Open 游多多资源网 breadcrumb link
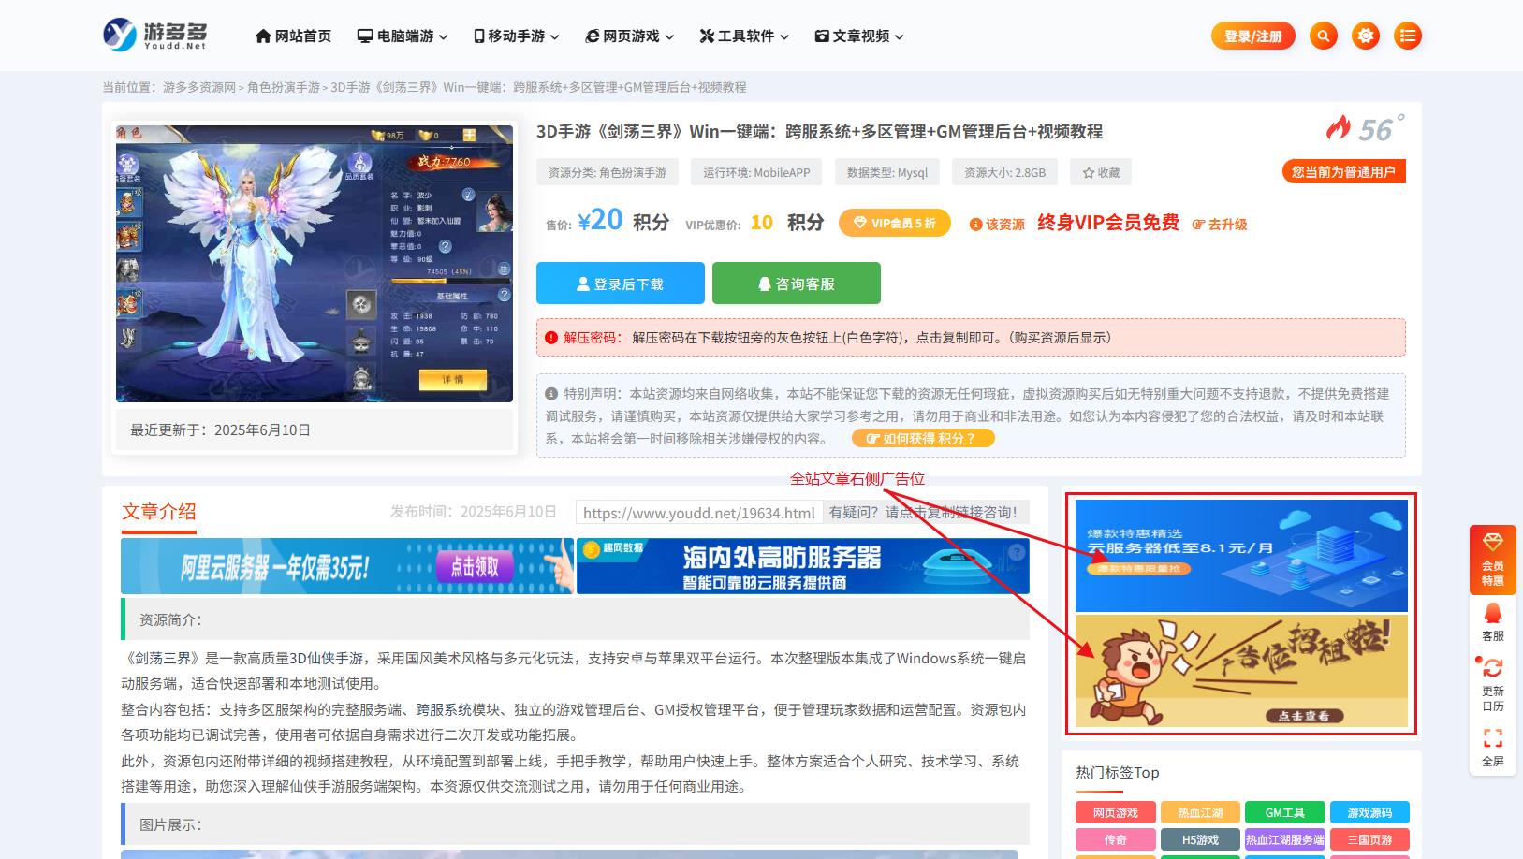 point(199,87)
